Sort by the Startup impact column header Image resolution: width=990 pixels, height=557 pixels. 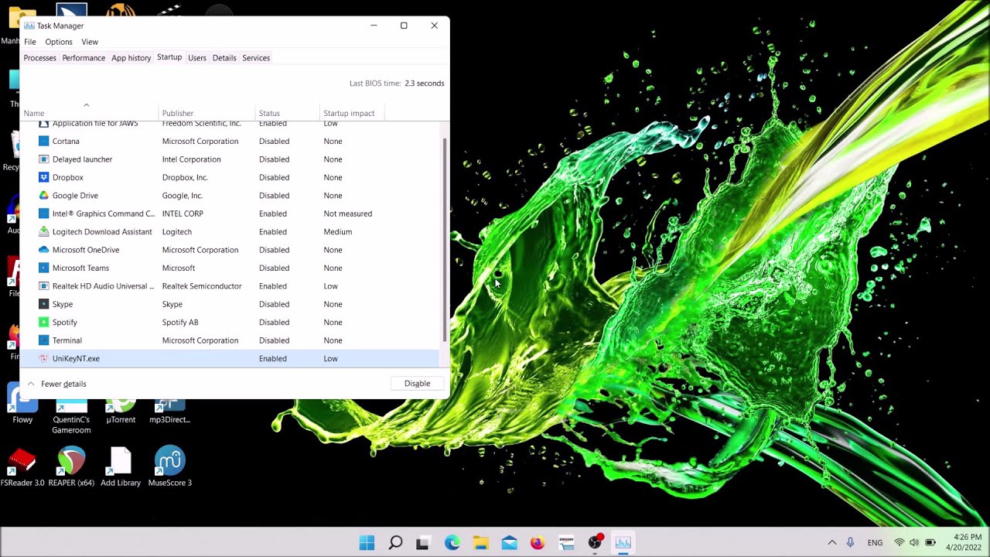pos(352,113)
